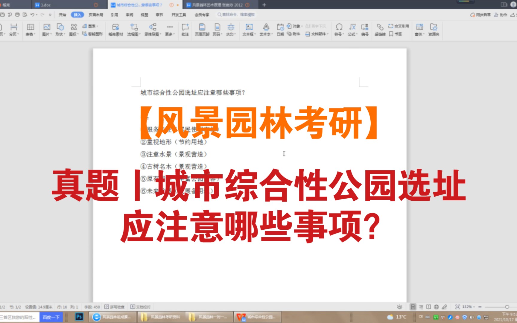Viewport: 517px width, 323px height.
Task: Insert a 图片 (picture)
Action: point(47,29)
